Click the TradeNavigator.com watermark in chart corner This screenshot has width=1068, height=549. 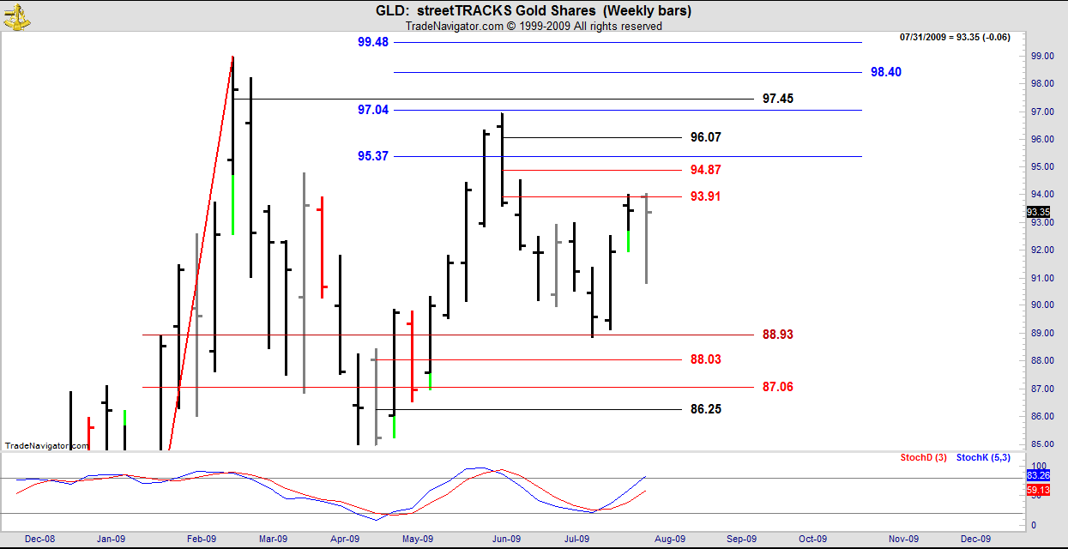click(46, 445)
